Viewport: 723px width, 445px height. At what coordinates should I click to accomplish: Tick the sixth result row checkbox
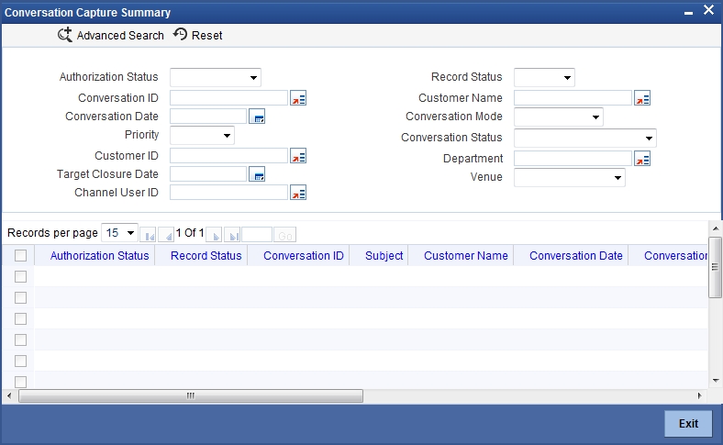tap(21, 382)
